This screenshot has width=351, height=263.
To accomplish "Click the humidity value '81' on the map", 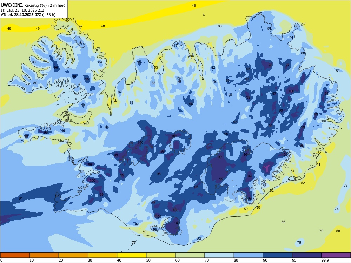I will point(338,70).
